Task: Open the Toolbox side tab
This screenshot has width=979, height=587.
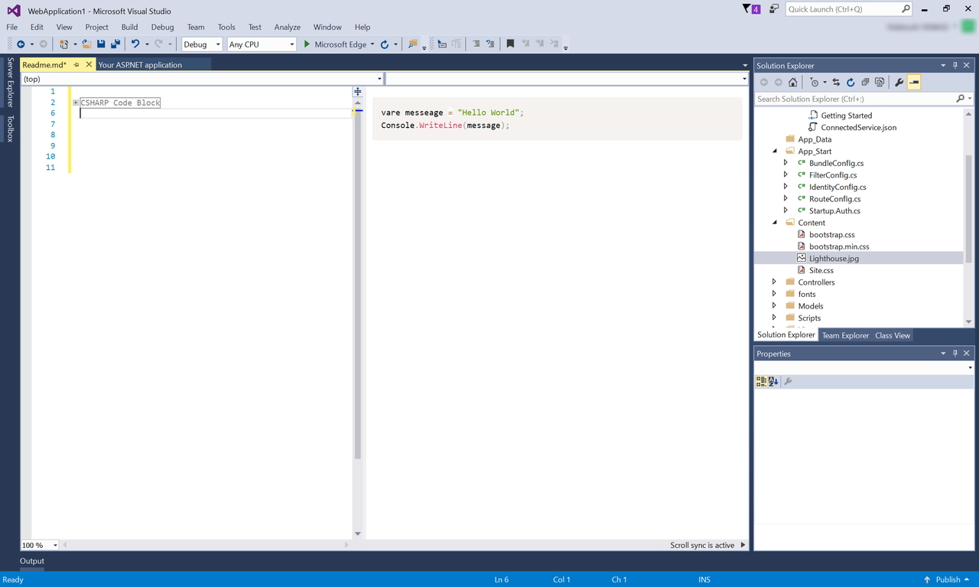Action: 10,129
